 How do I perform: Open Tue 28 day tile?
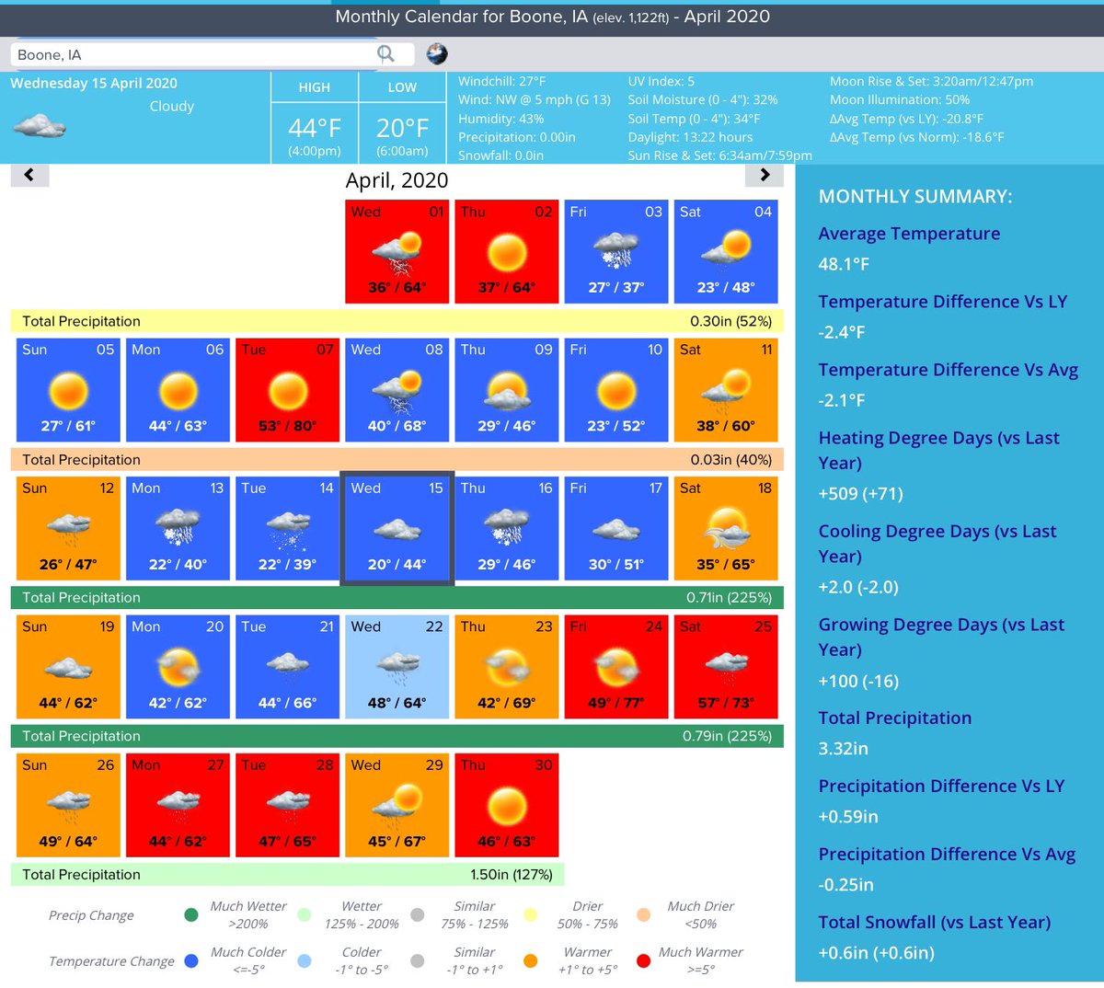288,805
